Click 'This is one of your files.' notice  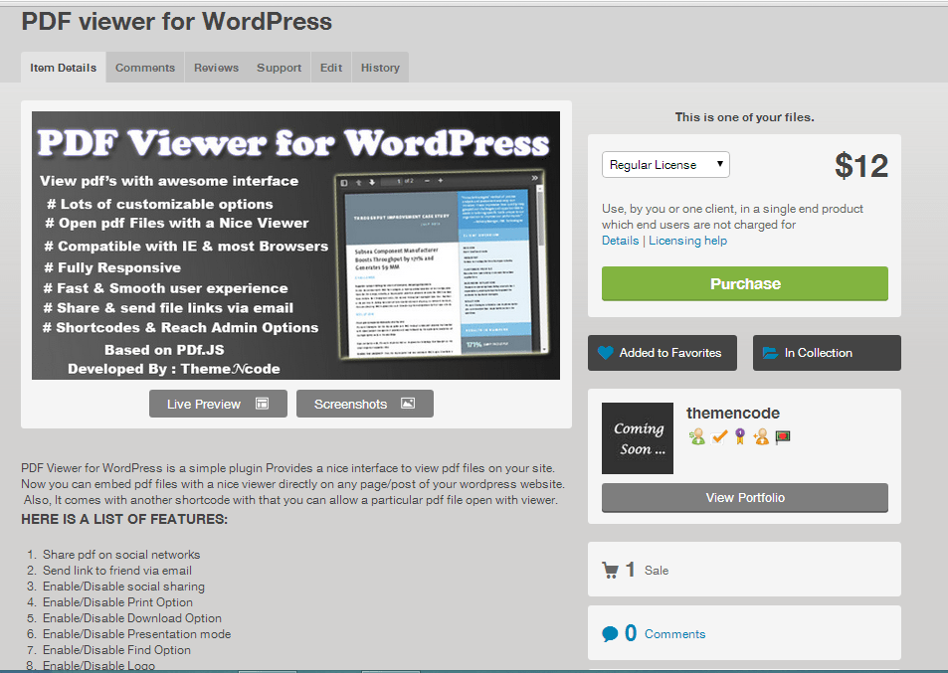point(745,117)
